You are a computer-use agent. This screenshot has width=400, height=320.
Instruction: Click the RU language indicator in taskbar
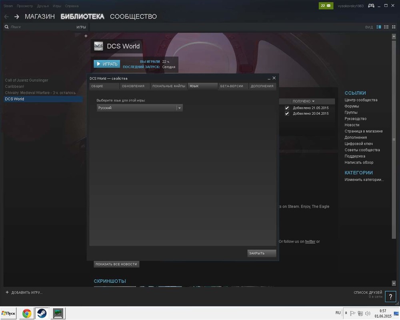[338, 313]
